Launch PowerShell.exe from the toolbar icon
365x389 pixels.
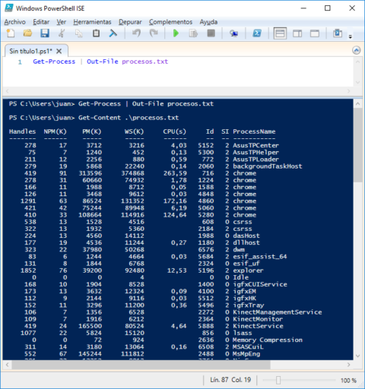coord(257,33)
